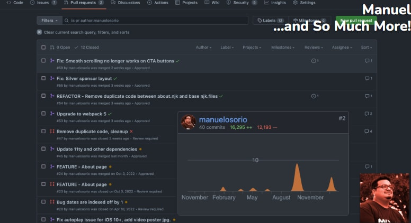
Task: Click linked issue icon on REFACTOR row
Action: (x=314, y=96)
